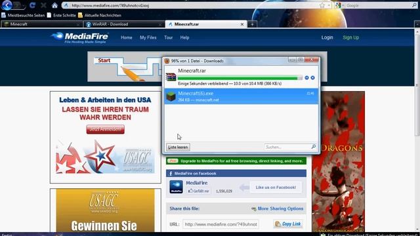The height and width of the screenshot is (236, 420).
Task: Click the MediaFire Facebook page avatar
Action: 176,187
